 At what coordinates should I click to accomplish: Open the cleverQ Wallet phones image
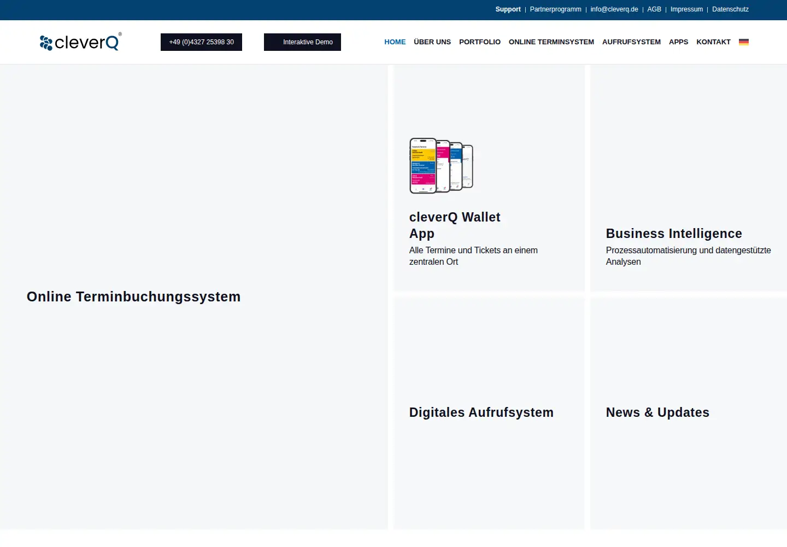pos(442,166)
